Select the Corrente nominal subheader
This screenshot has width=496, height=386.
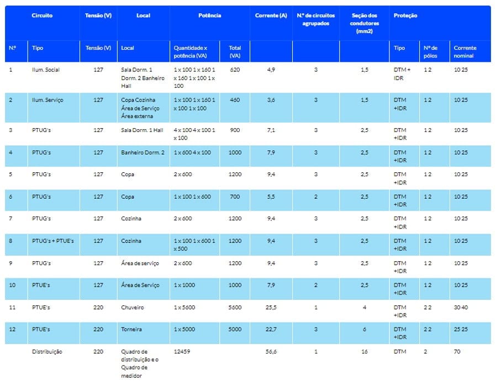[465, 51]
